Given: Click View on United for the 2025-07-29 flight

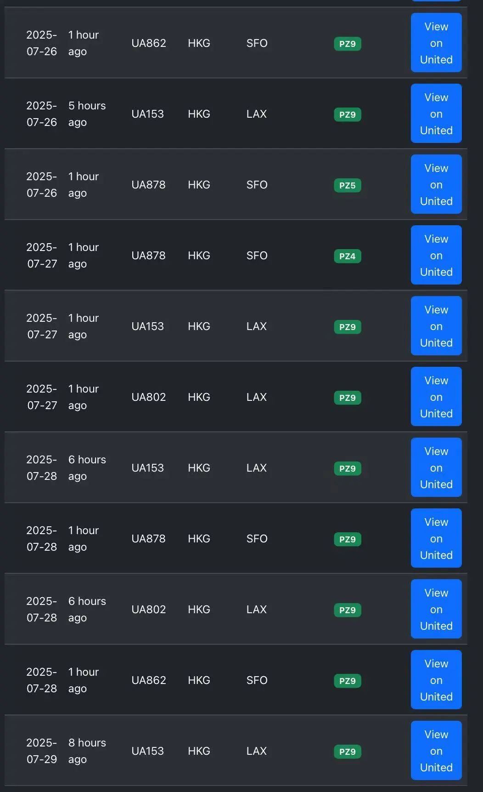Looking at the screenshot, I should [x=436, y=751].
